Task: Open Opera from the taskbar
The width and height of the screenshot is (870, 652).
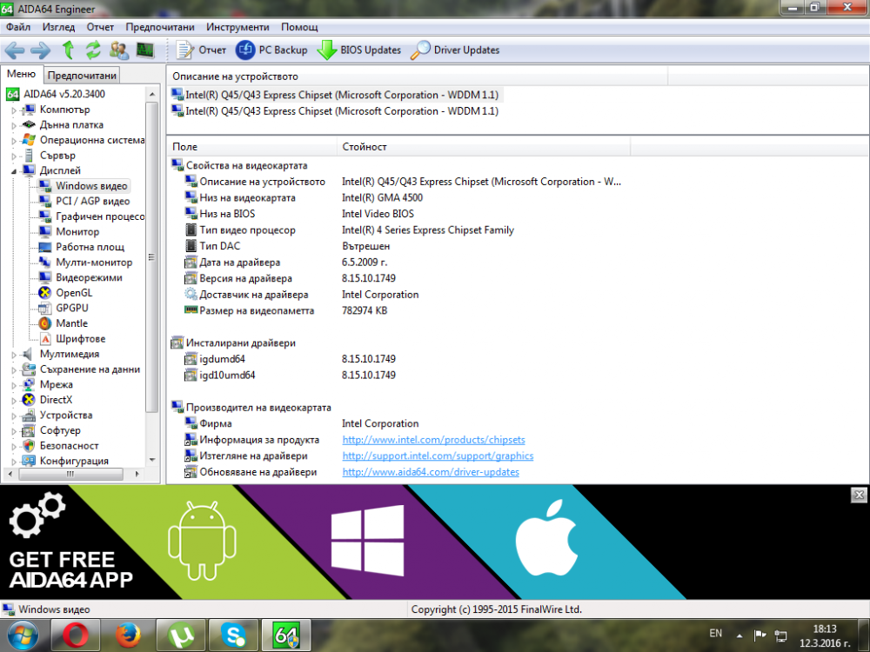Action: pos(76,635)
